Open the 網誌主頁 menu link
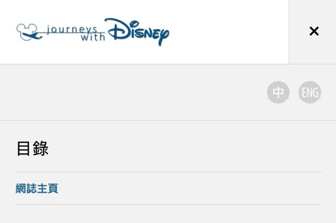 coord(37,188)
